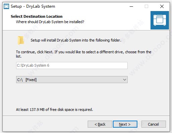Abort setup using the Cancel button

coord(154,124)
